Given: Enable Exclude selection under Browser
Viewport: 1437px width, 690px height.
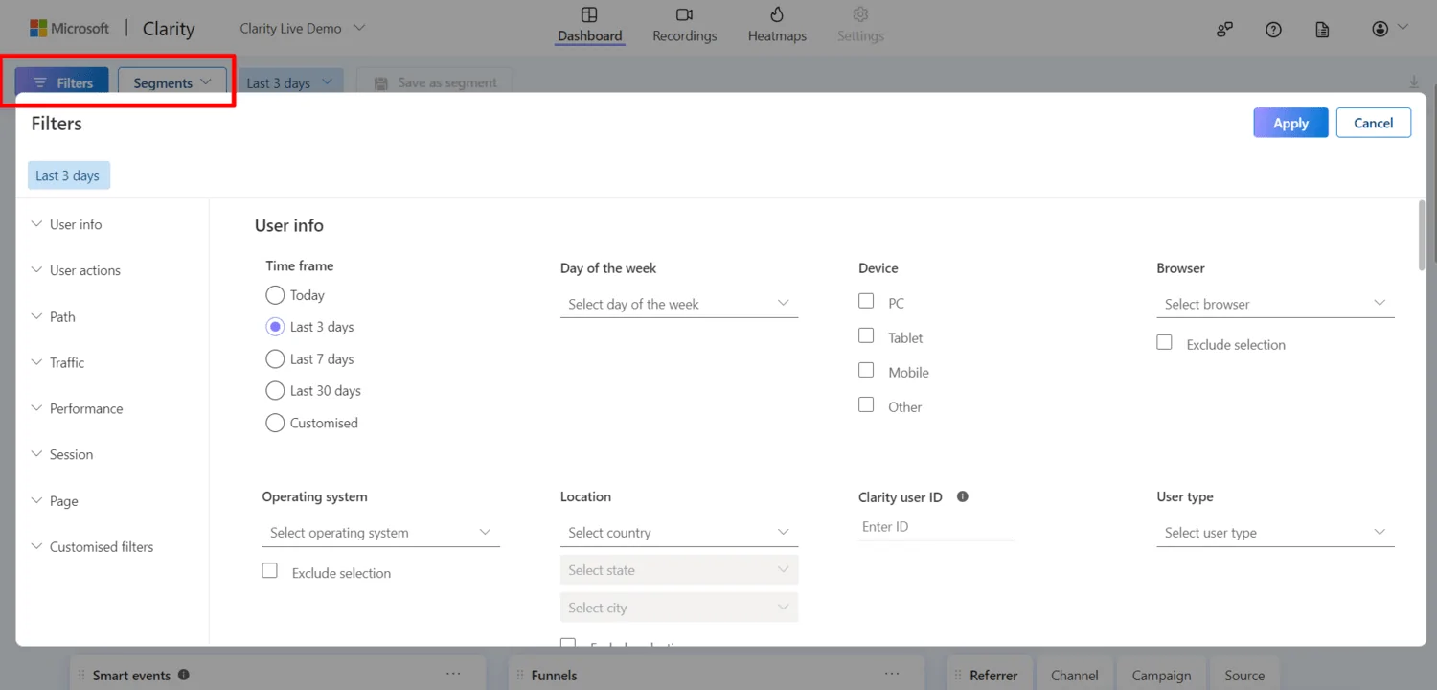Looking at the screenshot, I should point(1164,343).
